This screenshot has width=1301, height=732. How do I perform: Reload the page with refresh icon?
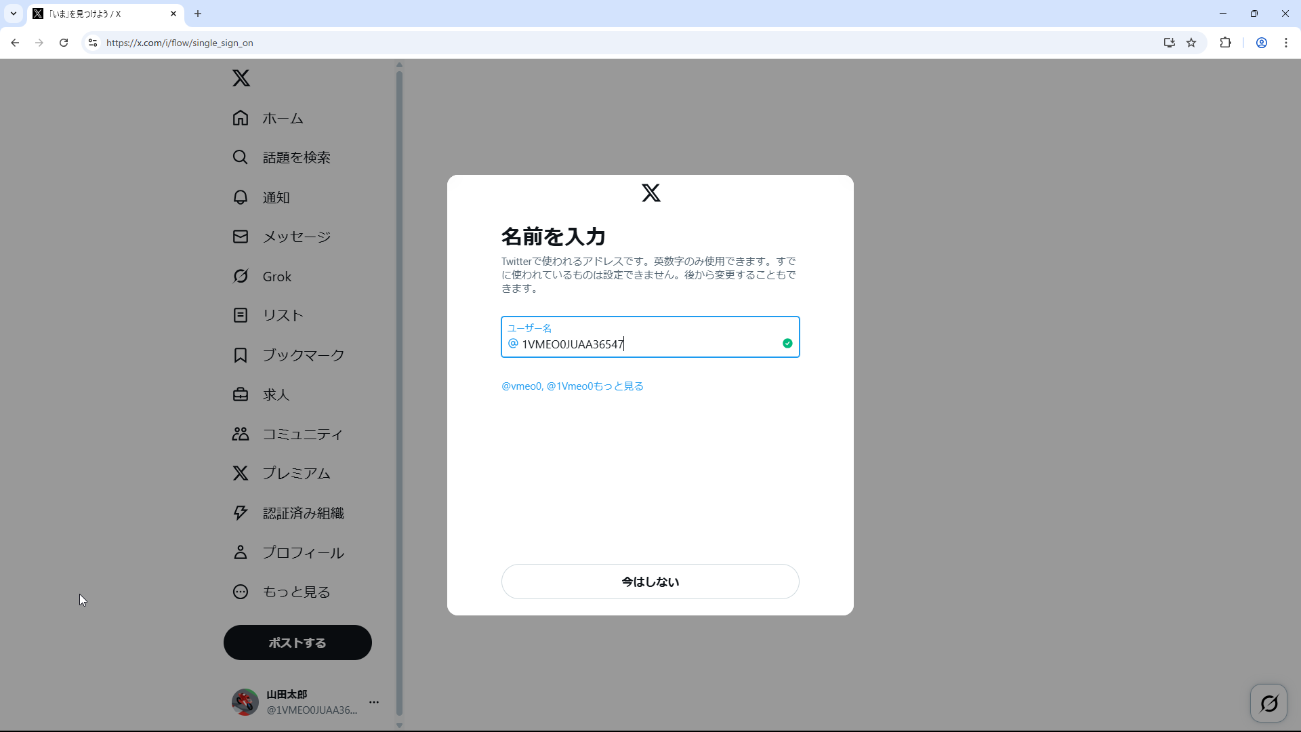coord(64,43)
